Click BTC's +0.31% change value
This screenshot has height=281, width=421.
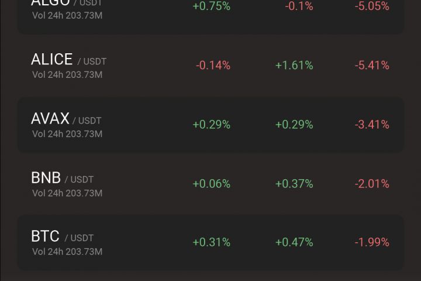click(211, 242)
